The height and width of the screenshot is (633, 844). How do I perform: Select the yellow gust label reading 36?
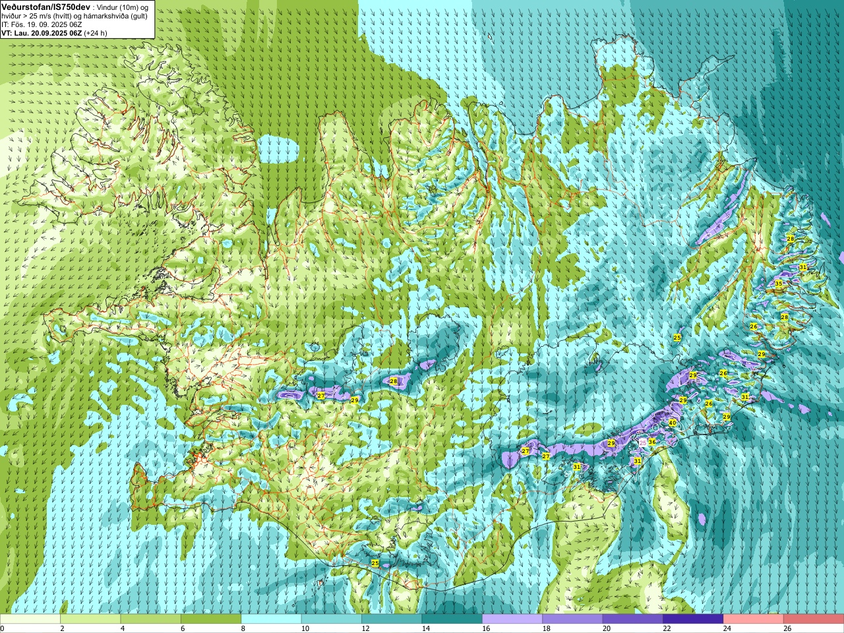pyautogui.click(x=651, y=442)
